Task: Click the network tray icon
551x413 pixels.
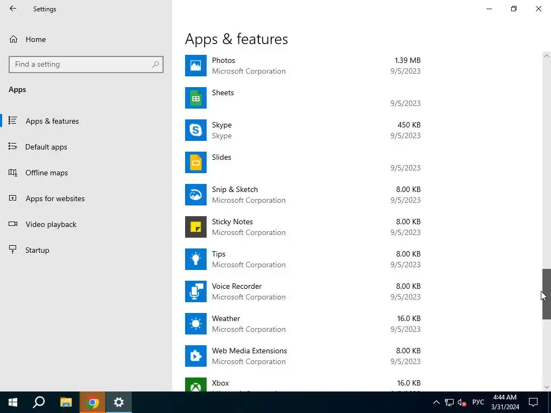Action: click(x=449, y=402)
